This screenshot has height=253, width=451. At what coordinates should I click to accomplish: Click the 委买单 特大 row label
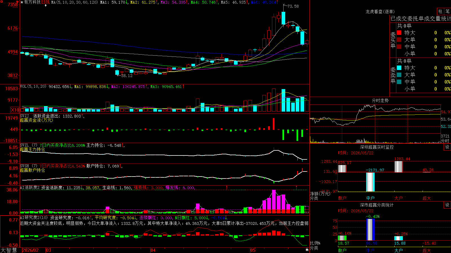point(410,33)
